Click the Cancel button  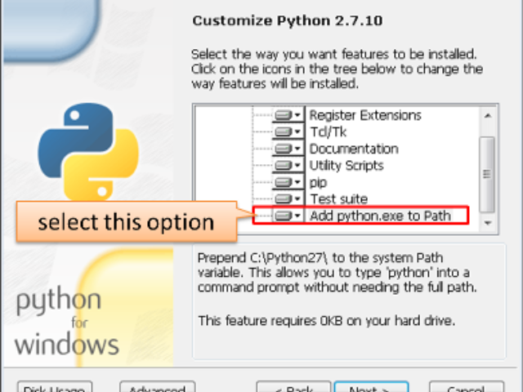coord(467,386)
